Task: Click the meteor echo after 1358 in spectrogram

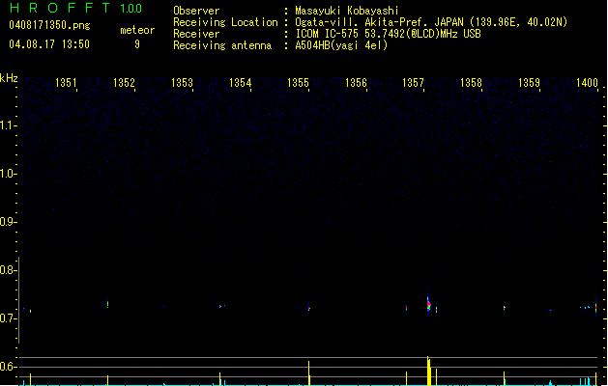Action: coord(504,308)
